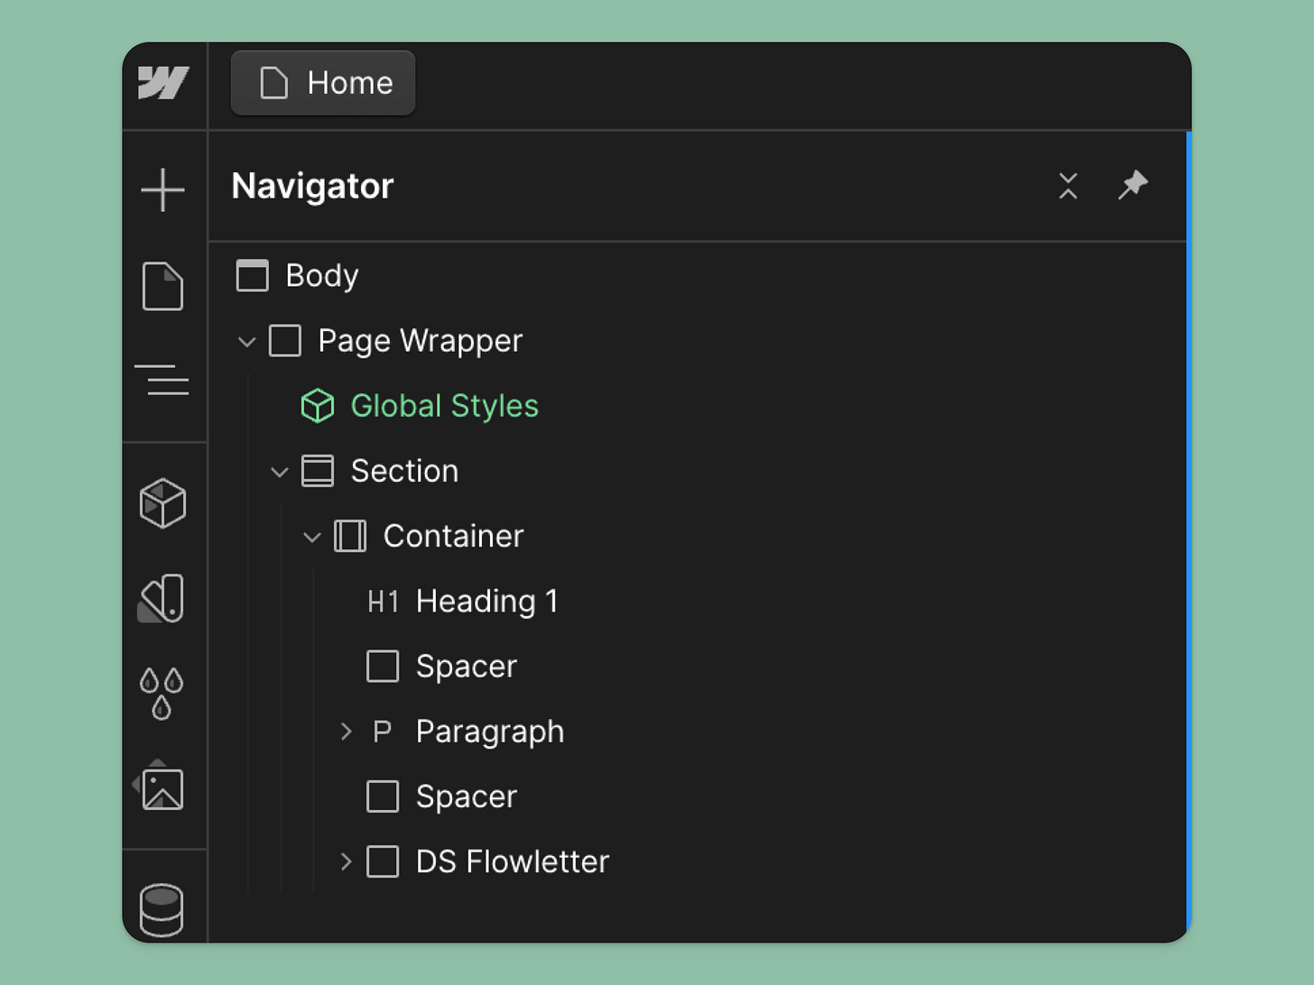The width and height of the screenshot is (1314, 985).
Task: Open the Variables droplets icon
Action: click(162, 690)
